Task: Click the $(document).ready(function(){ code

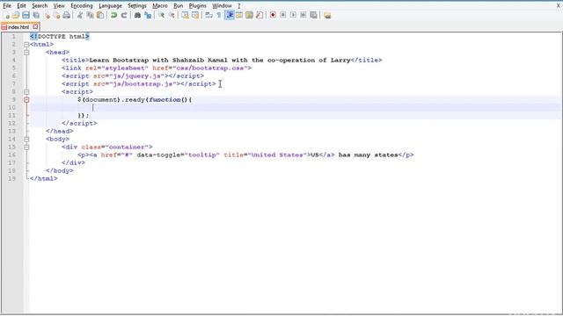Action: coord(135,99)
